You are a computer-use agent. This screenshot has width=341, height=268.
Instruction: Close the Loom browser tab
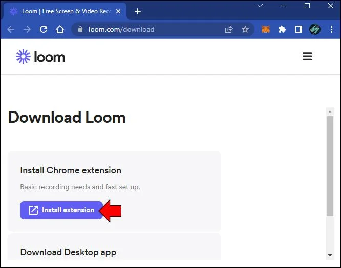click(x=118, y=11)
